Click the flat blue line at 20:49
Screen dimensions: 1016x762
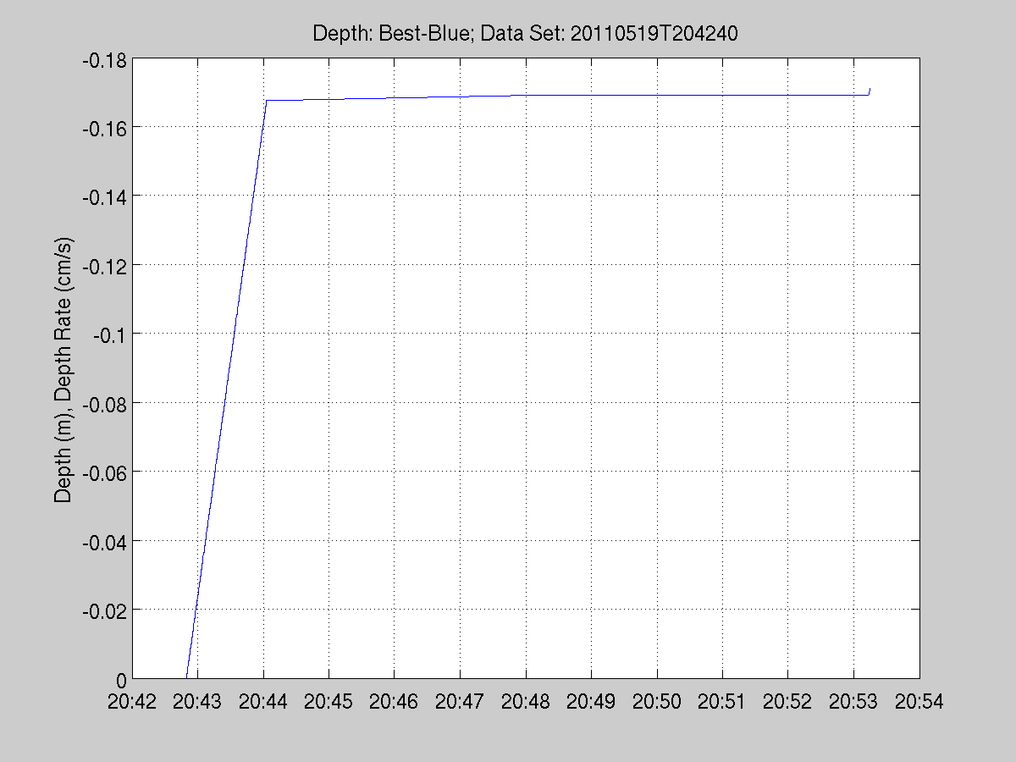click(x=591, y=95)
